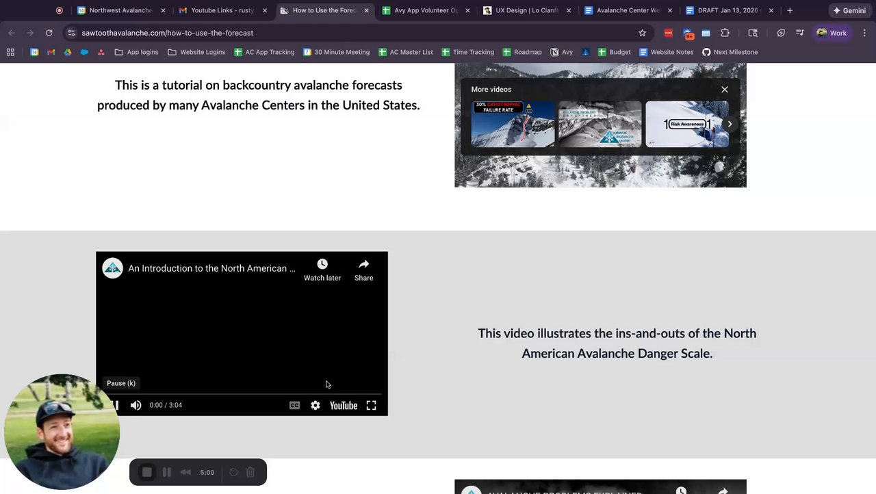
Task: Stop the screen recording
Action: click(x=146, y=472)
